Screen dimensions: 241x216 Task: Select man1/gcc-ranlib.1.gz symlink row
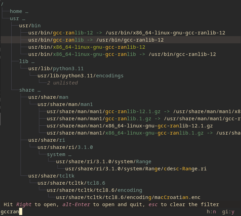tap(144, 119)
